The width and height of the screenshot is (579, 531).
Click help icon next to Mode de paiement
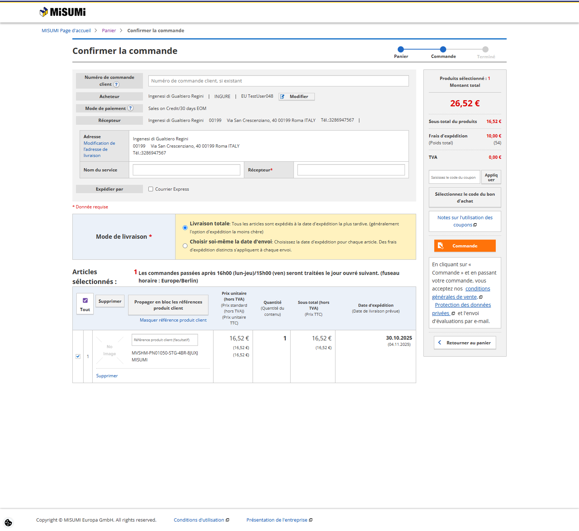point(131,108)
